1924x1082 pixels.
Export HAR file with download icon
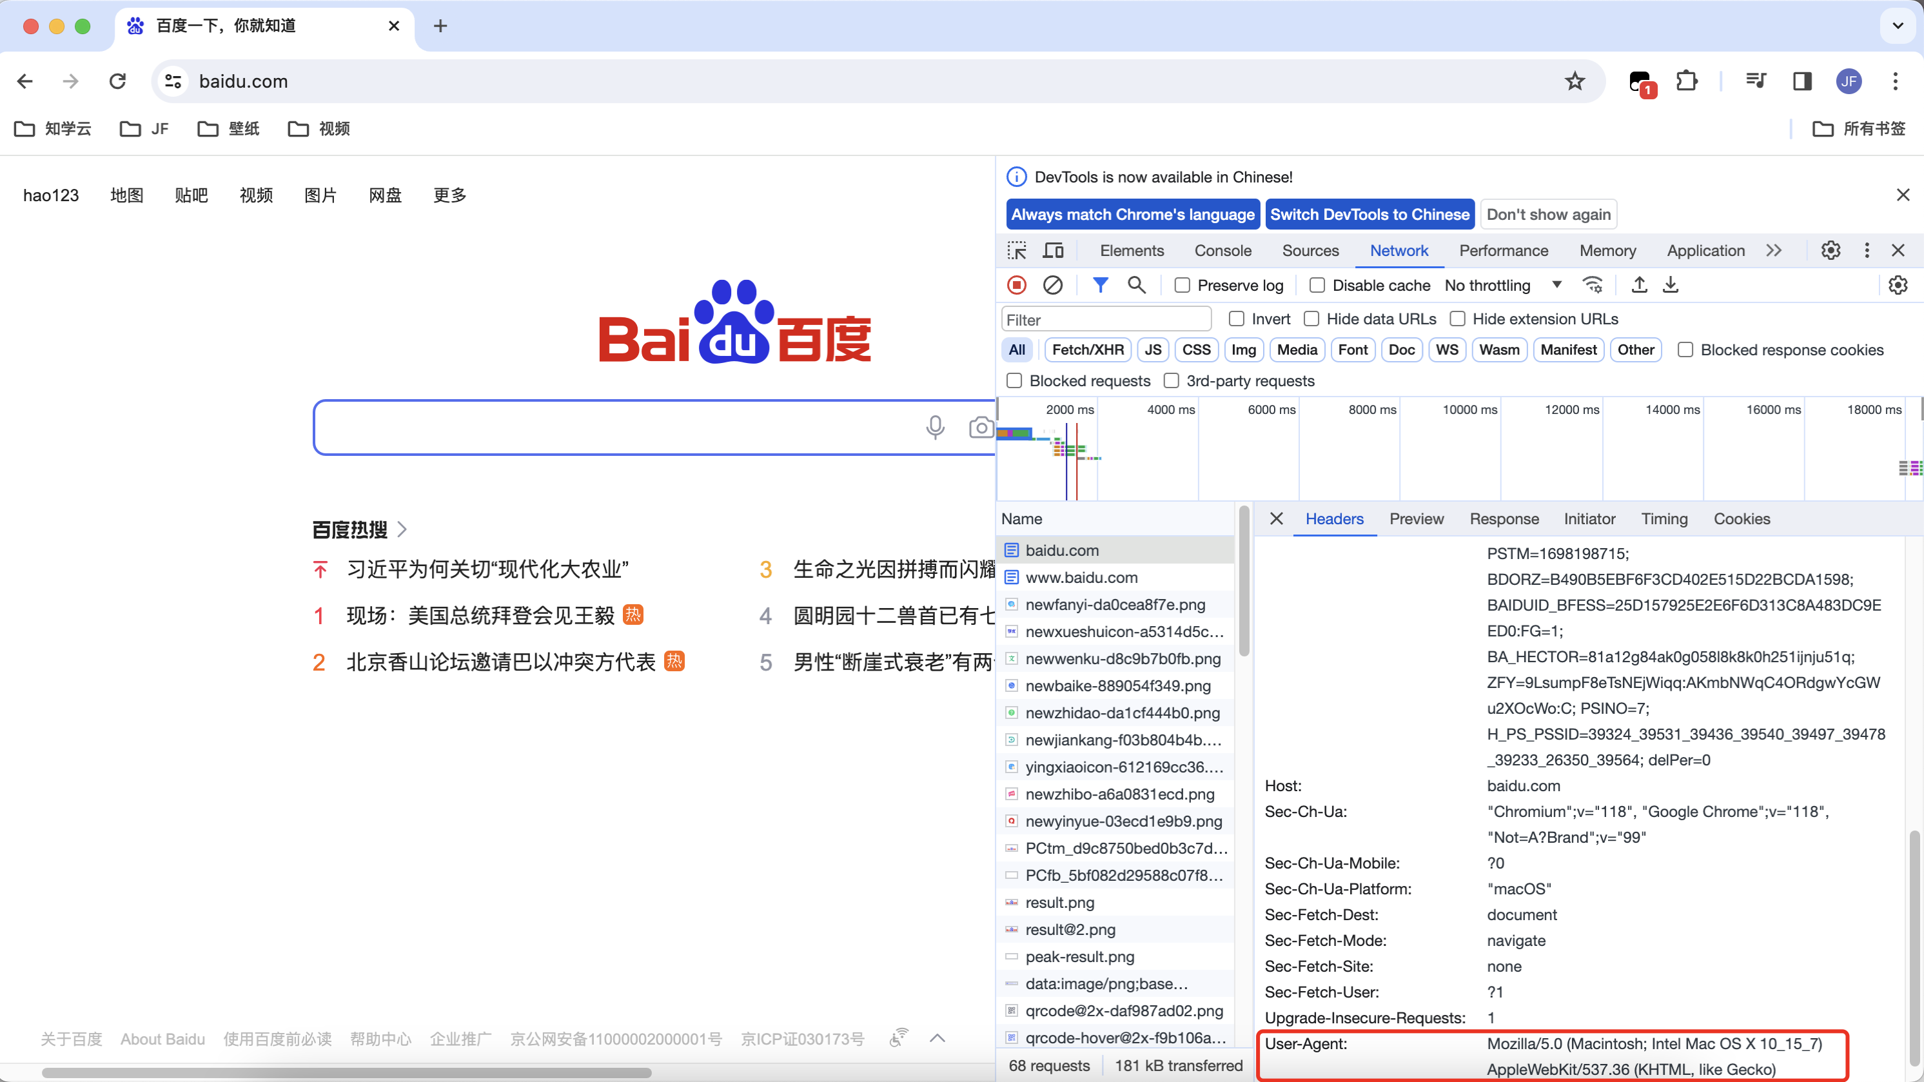[1671, 284]
